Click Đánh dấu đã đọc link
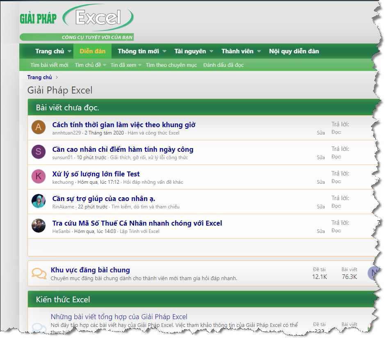The image size is (385, 338). click(223, 65)
